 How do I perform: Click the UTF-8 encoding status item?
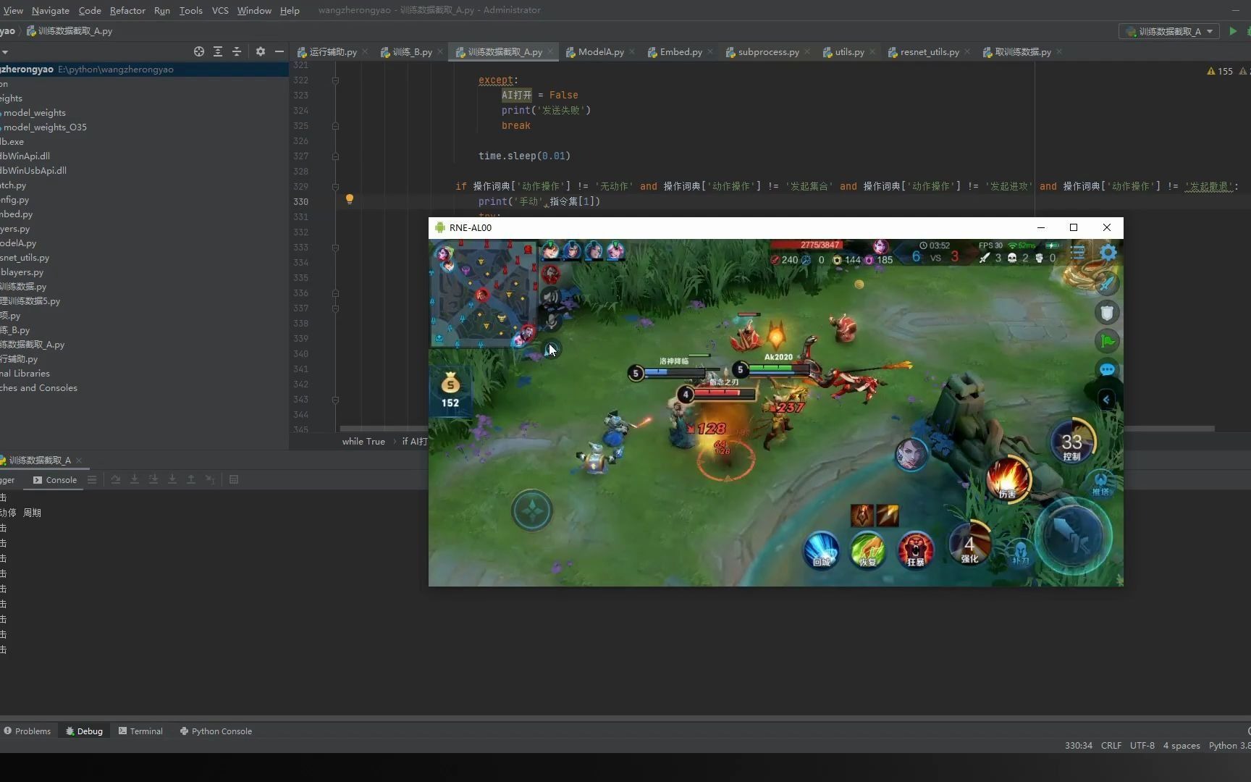(1142, 746)
